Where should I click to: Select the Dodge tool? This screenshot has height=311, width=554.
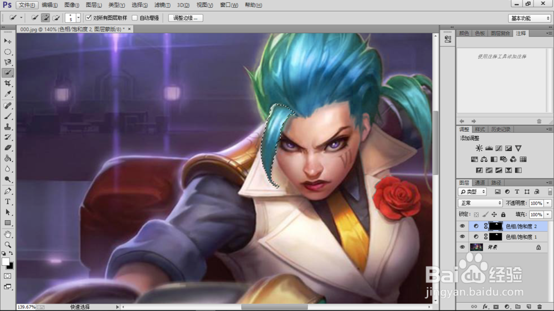coord(7,179)
